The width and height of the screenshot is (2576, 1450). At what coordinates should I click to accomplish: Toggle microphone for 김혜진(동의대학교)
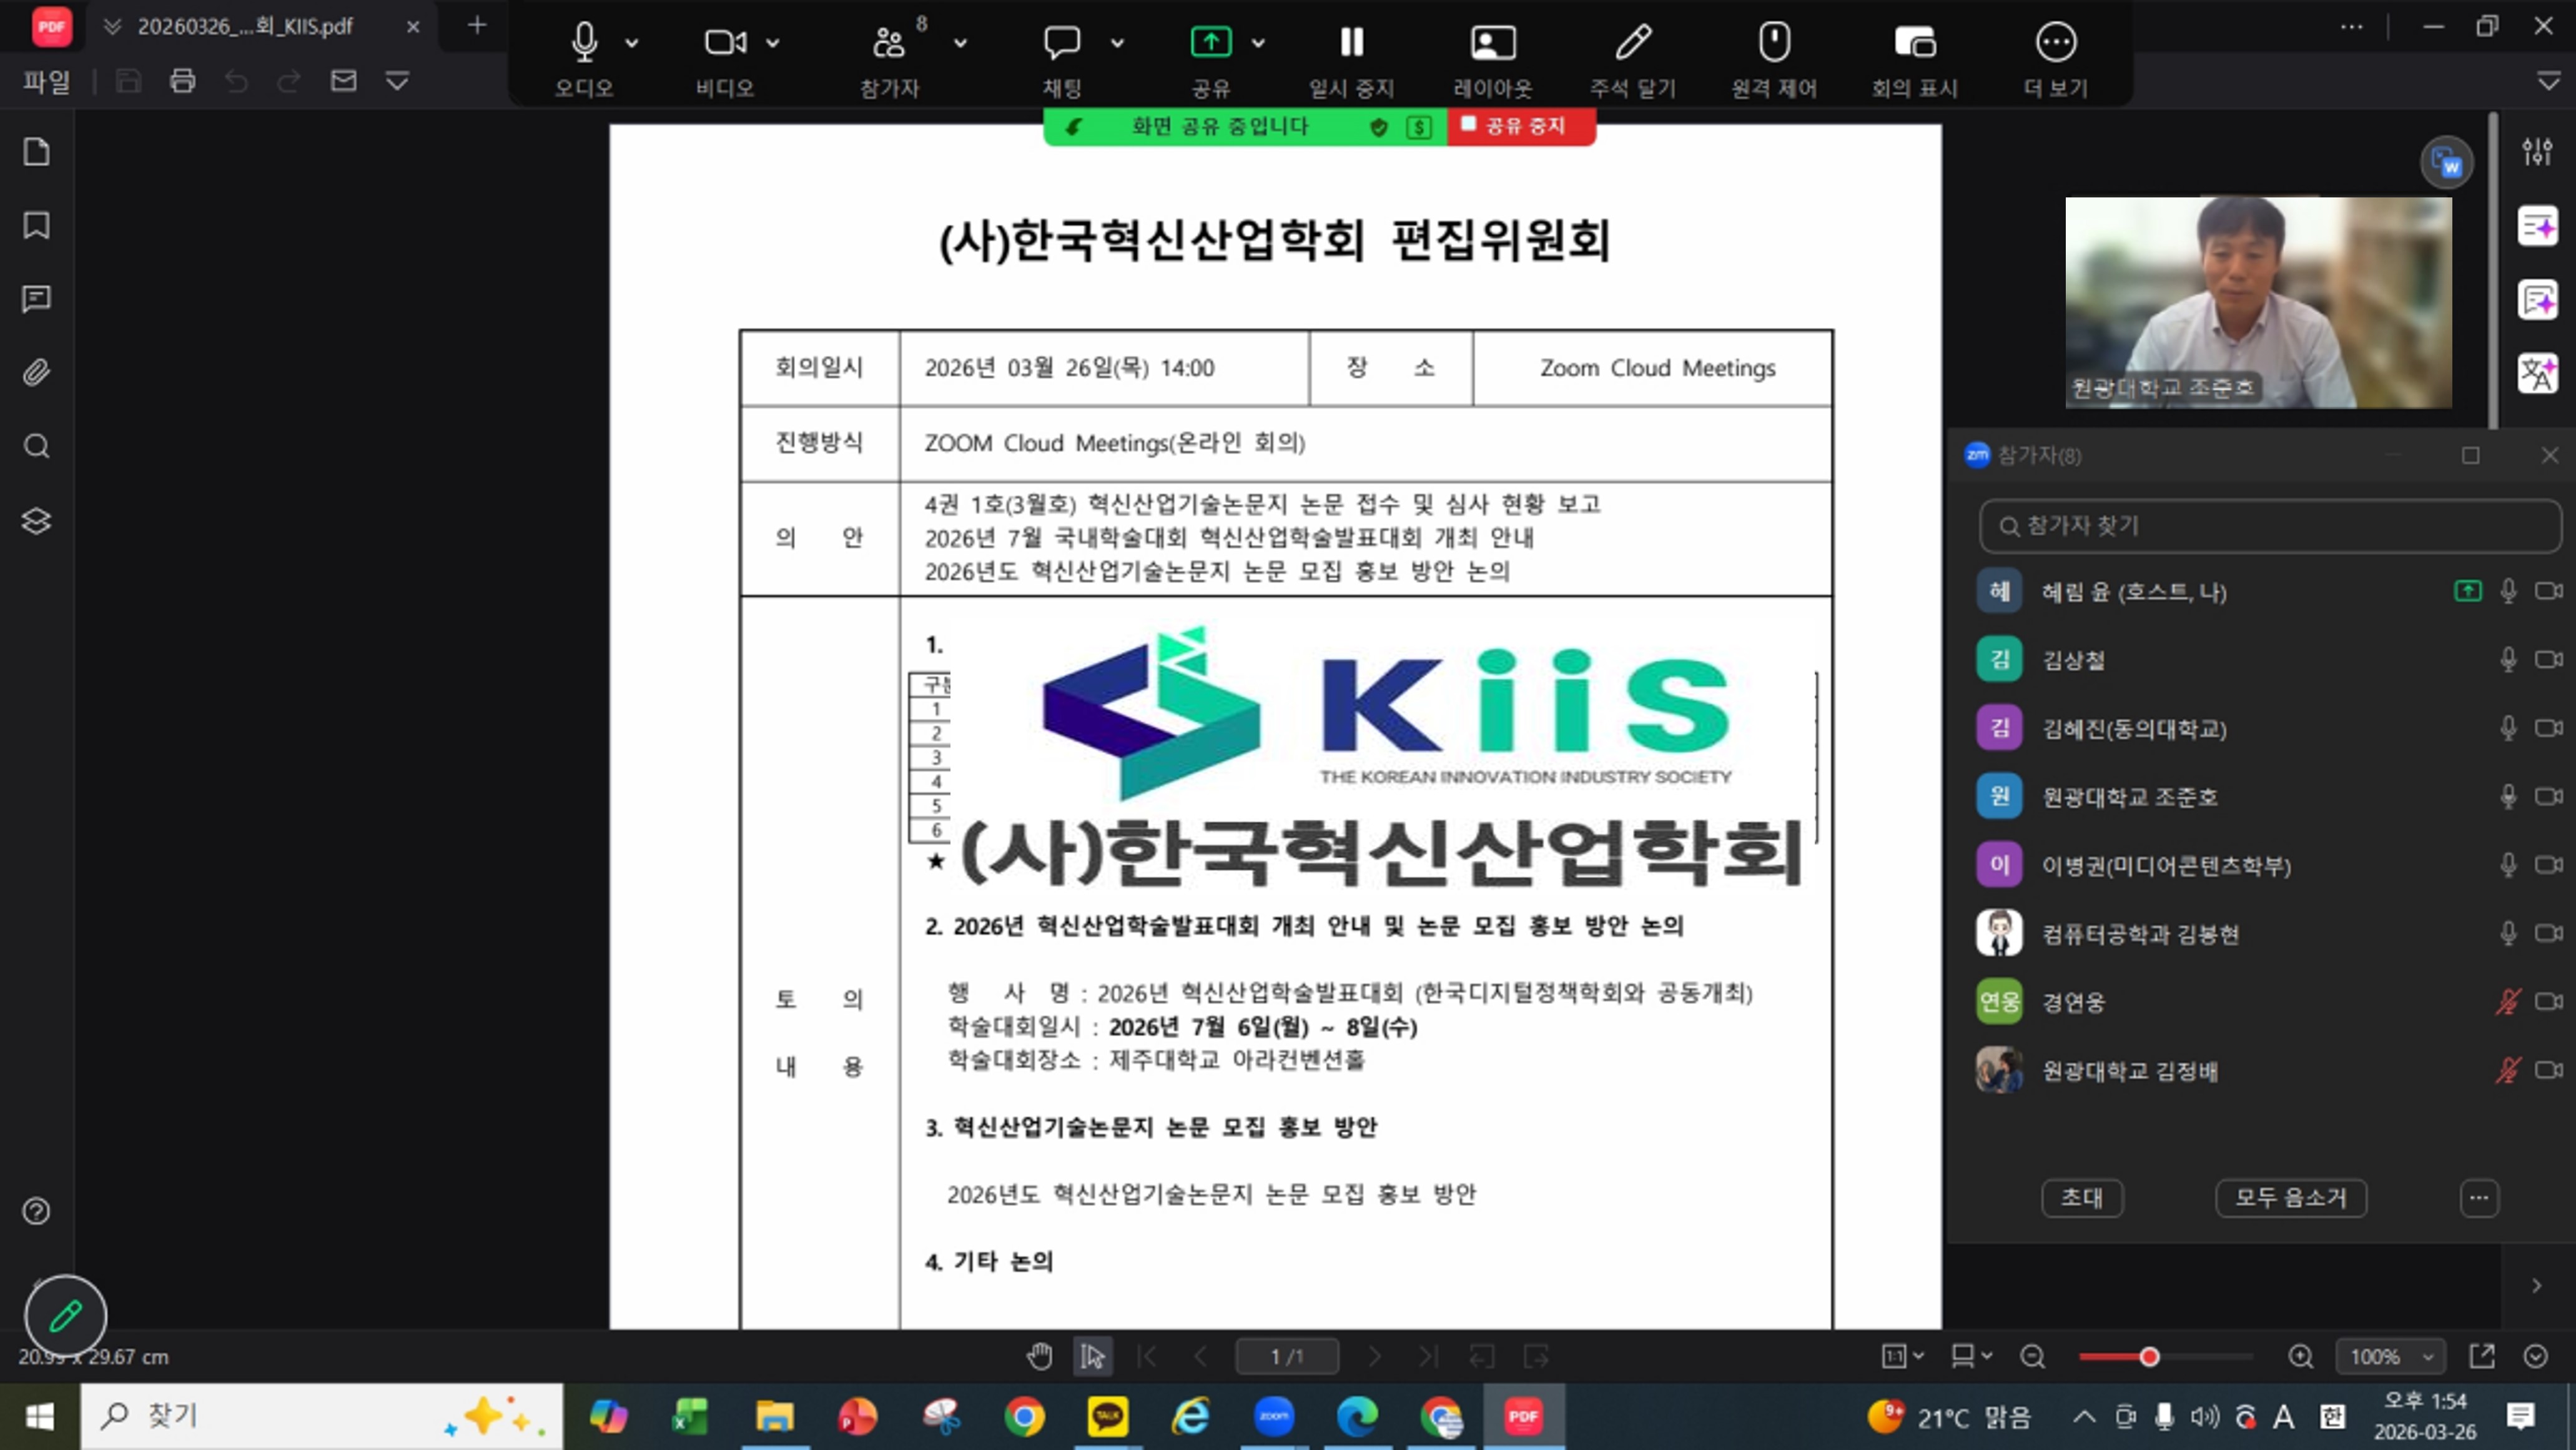(2508, 728)
